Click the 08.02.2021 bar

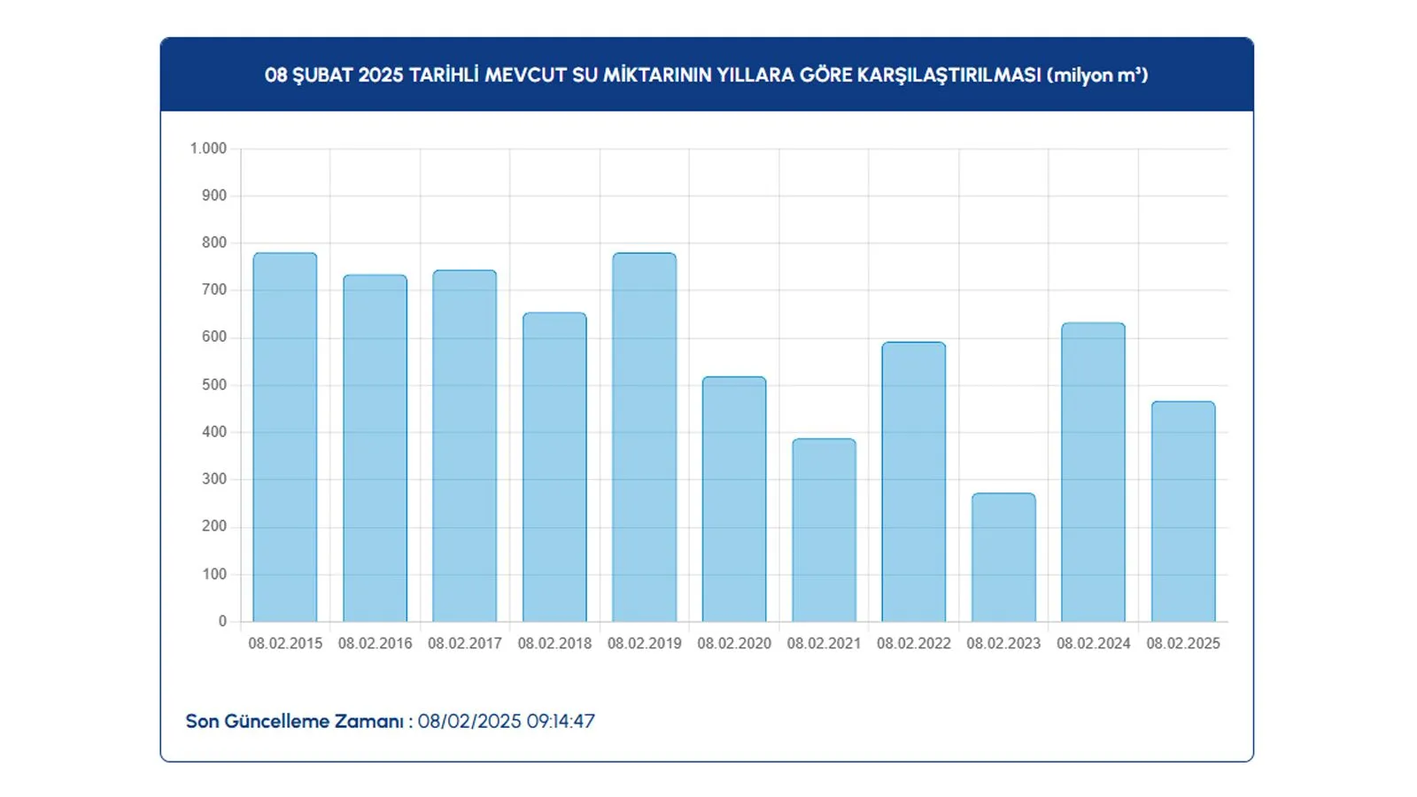825,530
